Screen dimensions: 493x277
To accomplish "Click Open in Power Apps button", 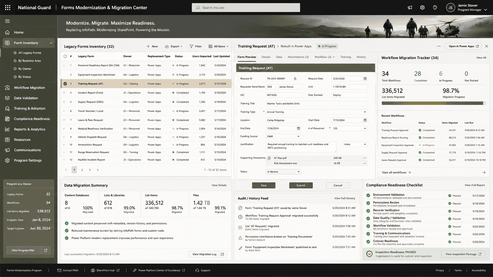I will tap(464, 46).
